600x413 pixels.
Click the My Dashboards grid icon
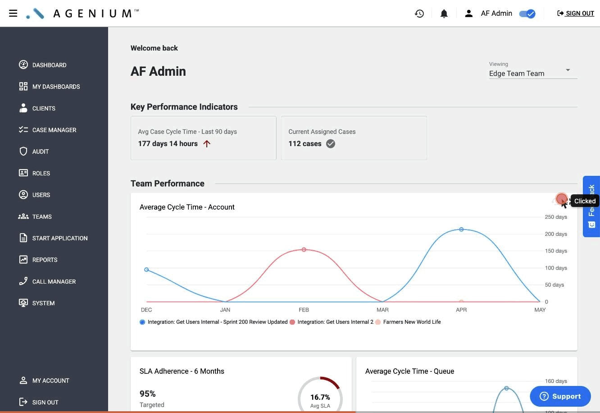(23, 87)
